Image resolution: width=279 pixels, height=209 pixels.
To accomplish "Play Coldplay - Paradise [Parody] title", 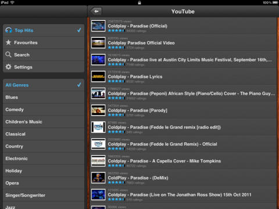I will pos(138,110).
